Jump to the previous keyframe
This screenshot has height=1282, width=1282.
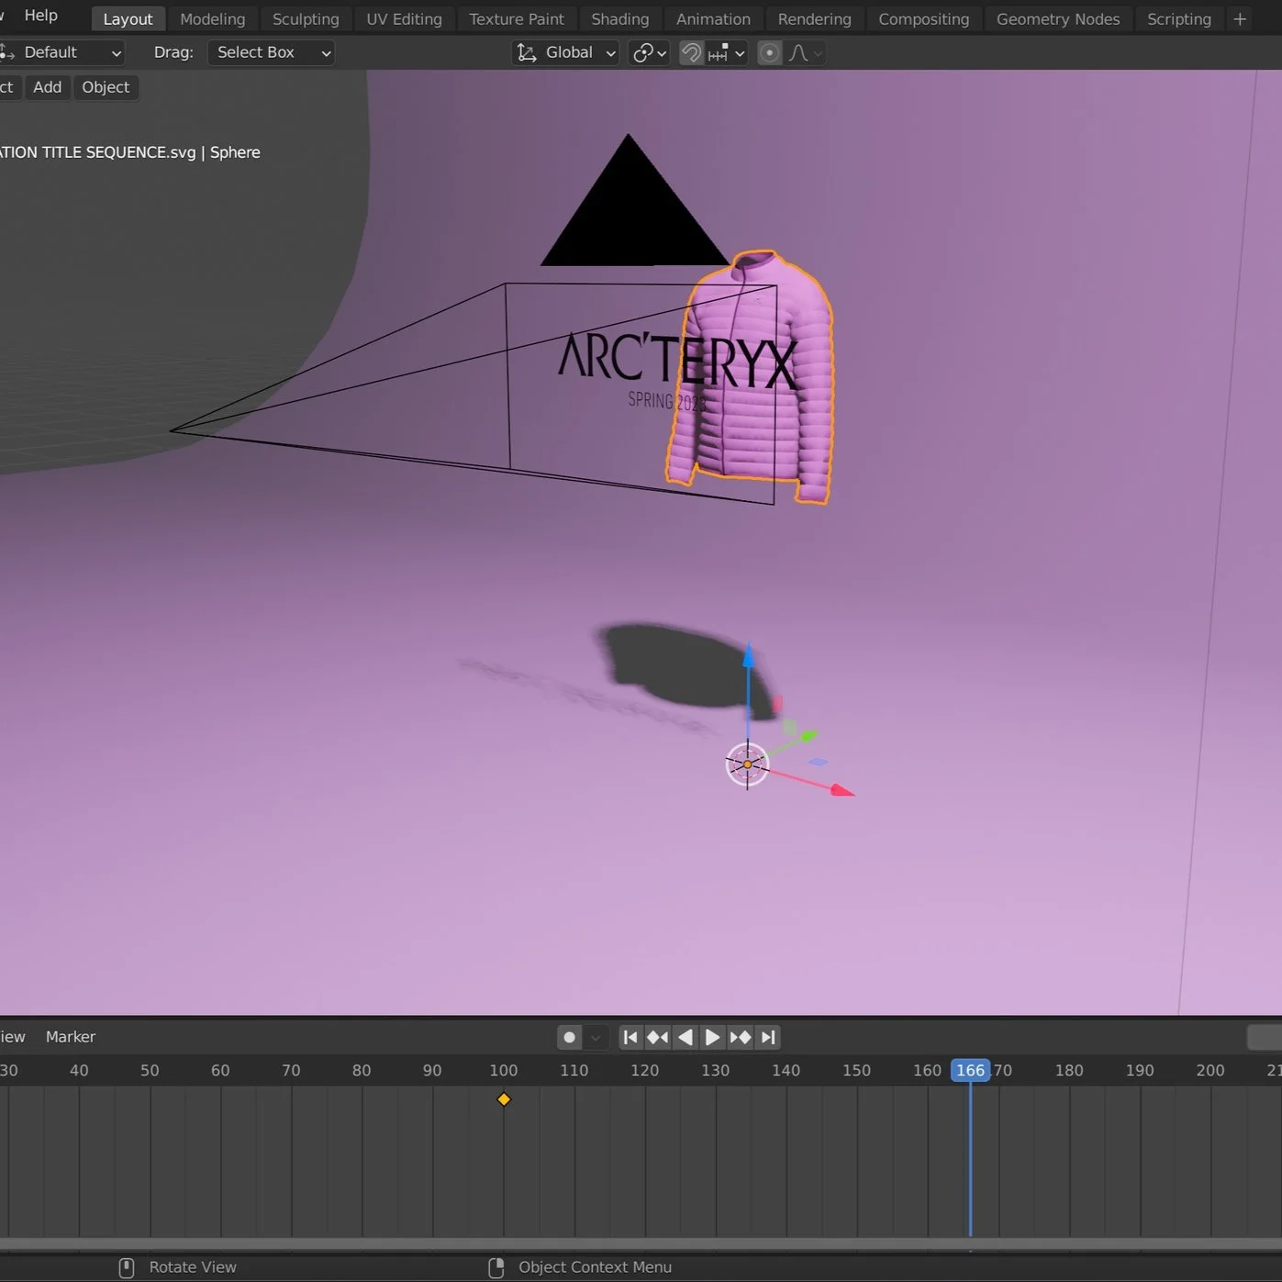(657, 1037)
